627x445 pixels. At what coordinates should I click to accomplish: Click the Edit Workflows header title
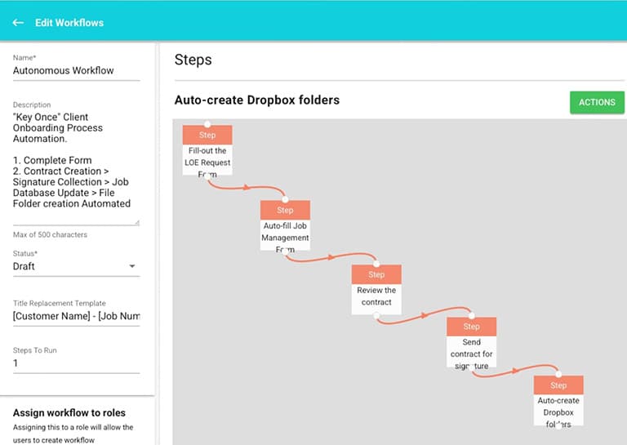69,22
